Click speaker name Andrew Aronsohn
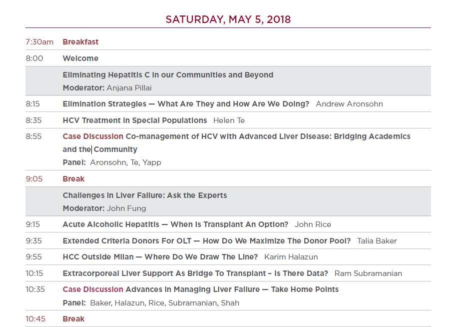 pyautogui.click(x=349, y=104)
